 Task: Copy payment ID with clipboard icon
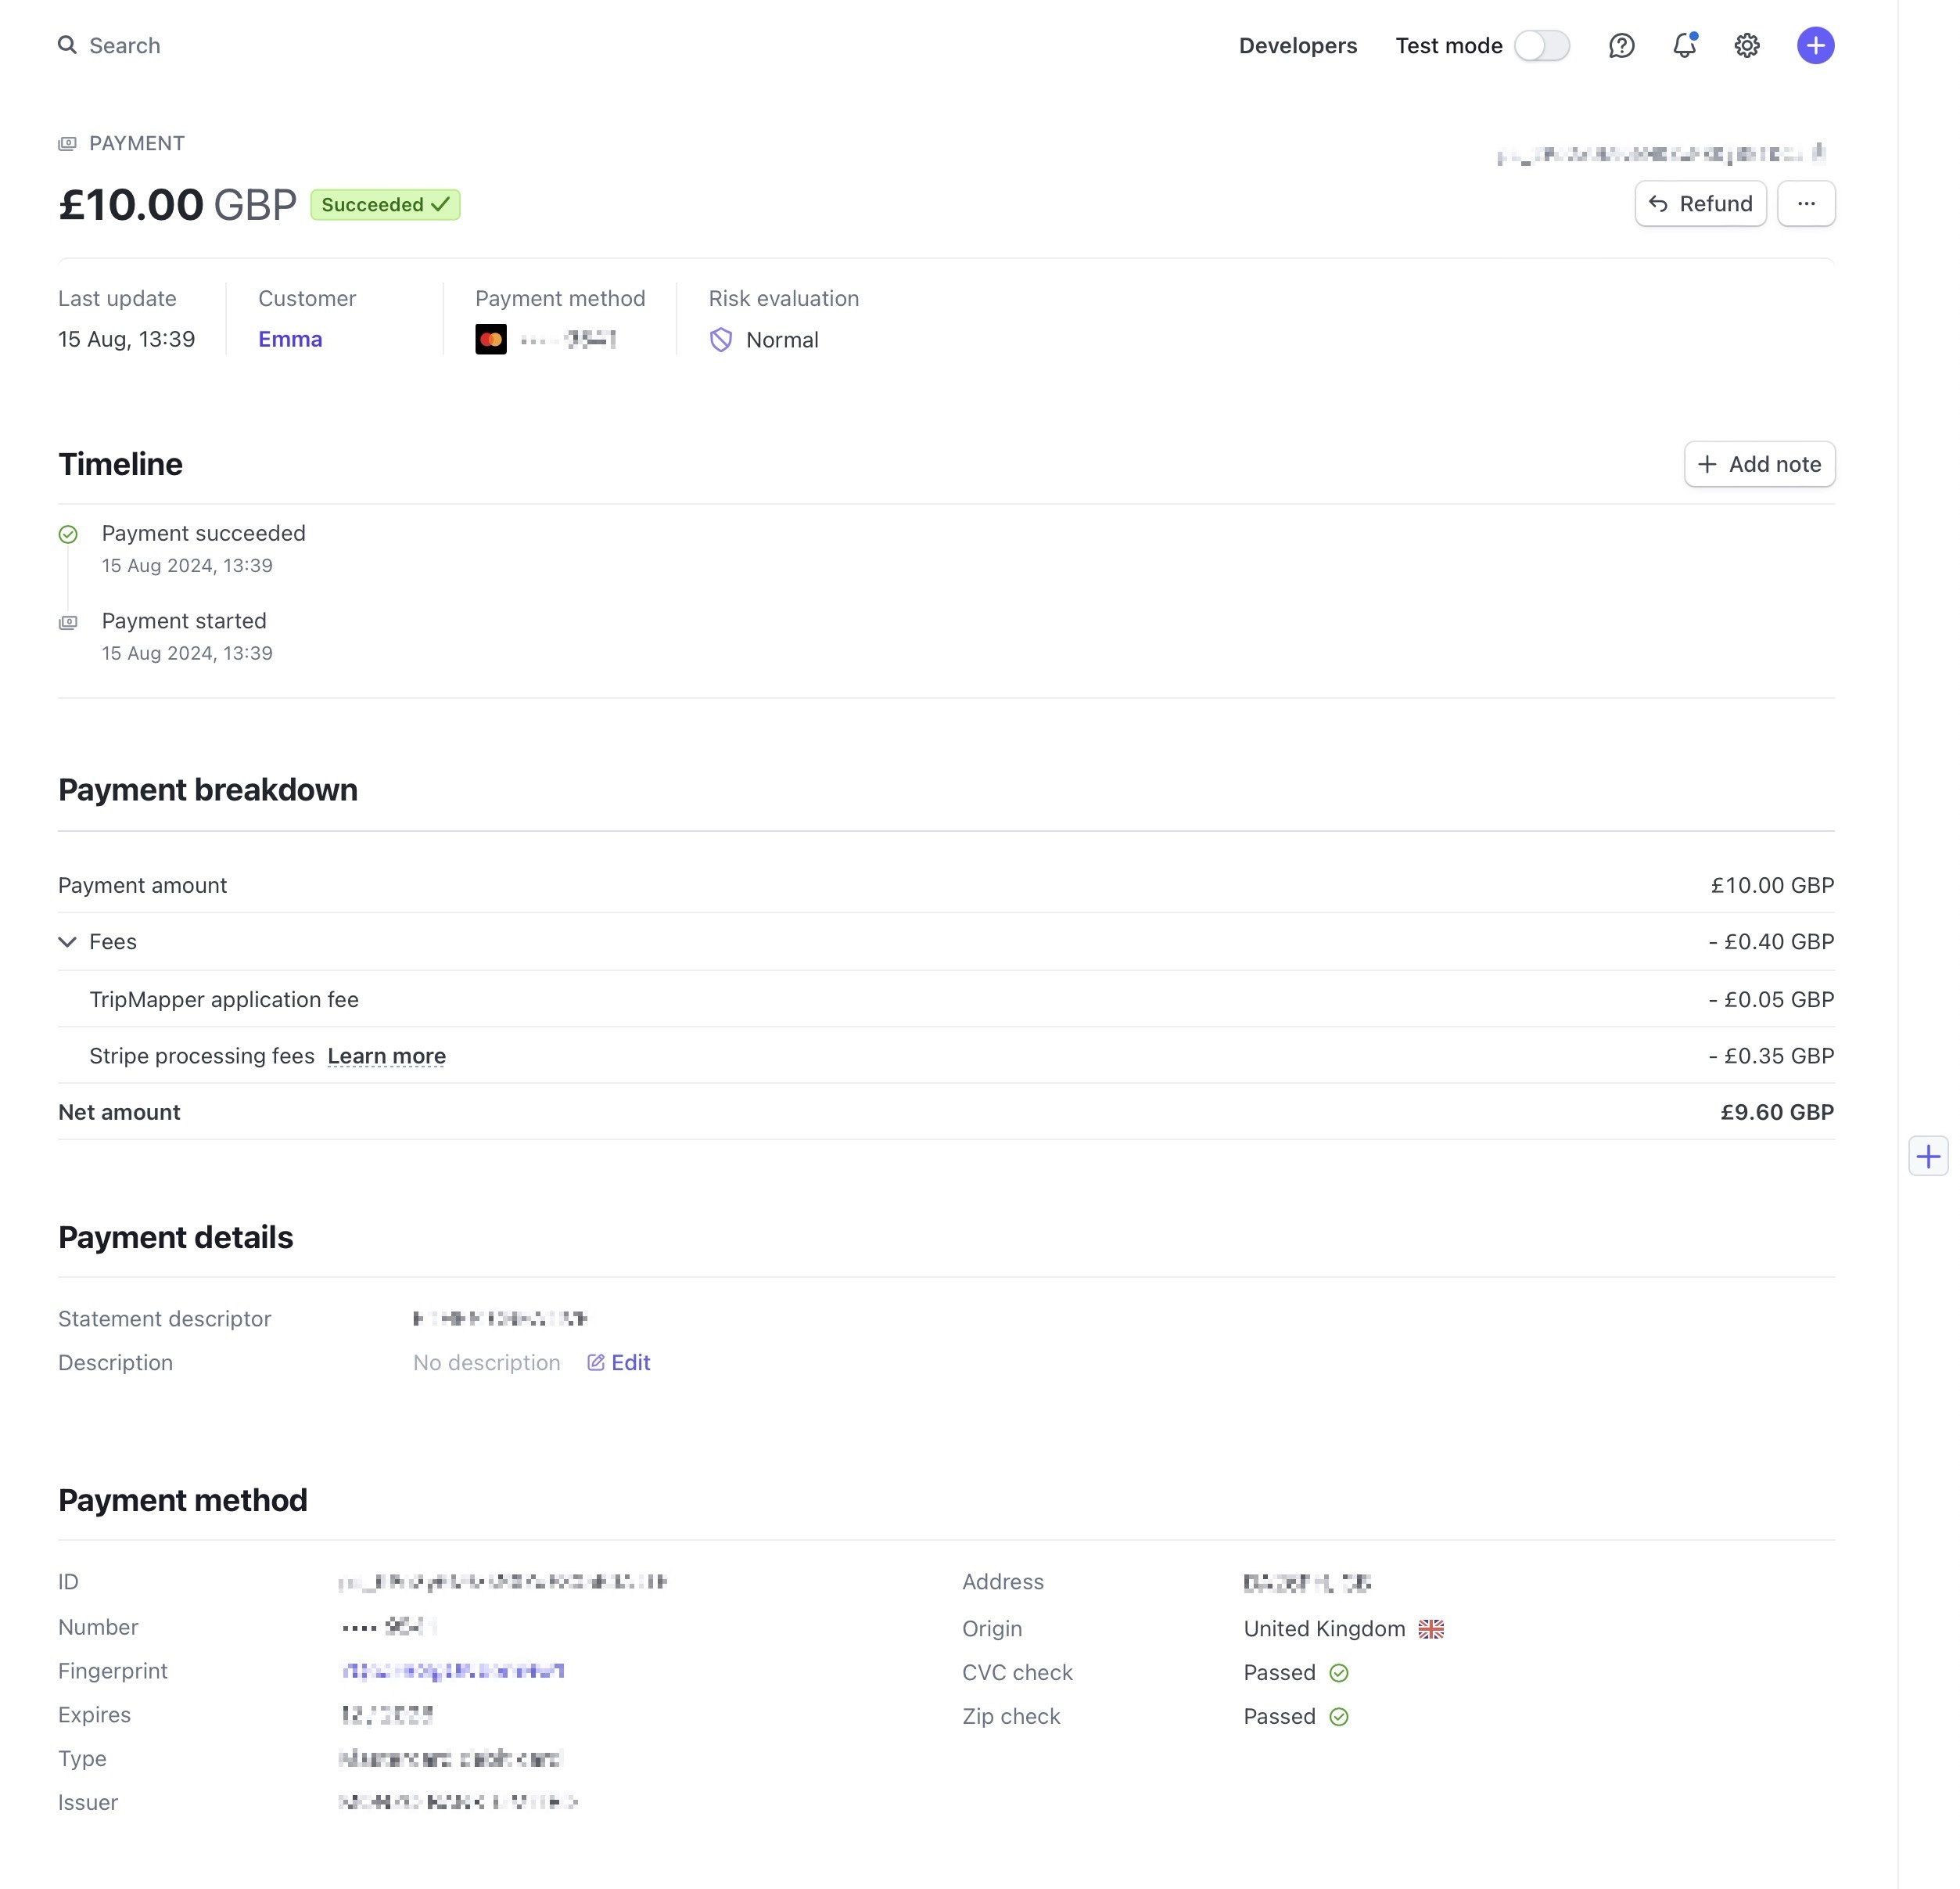click(1819, 153)
